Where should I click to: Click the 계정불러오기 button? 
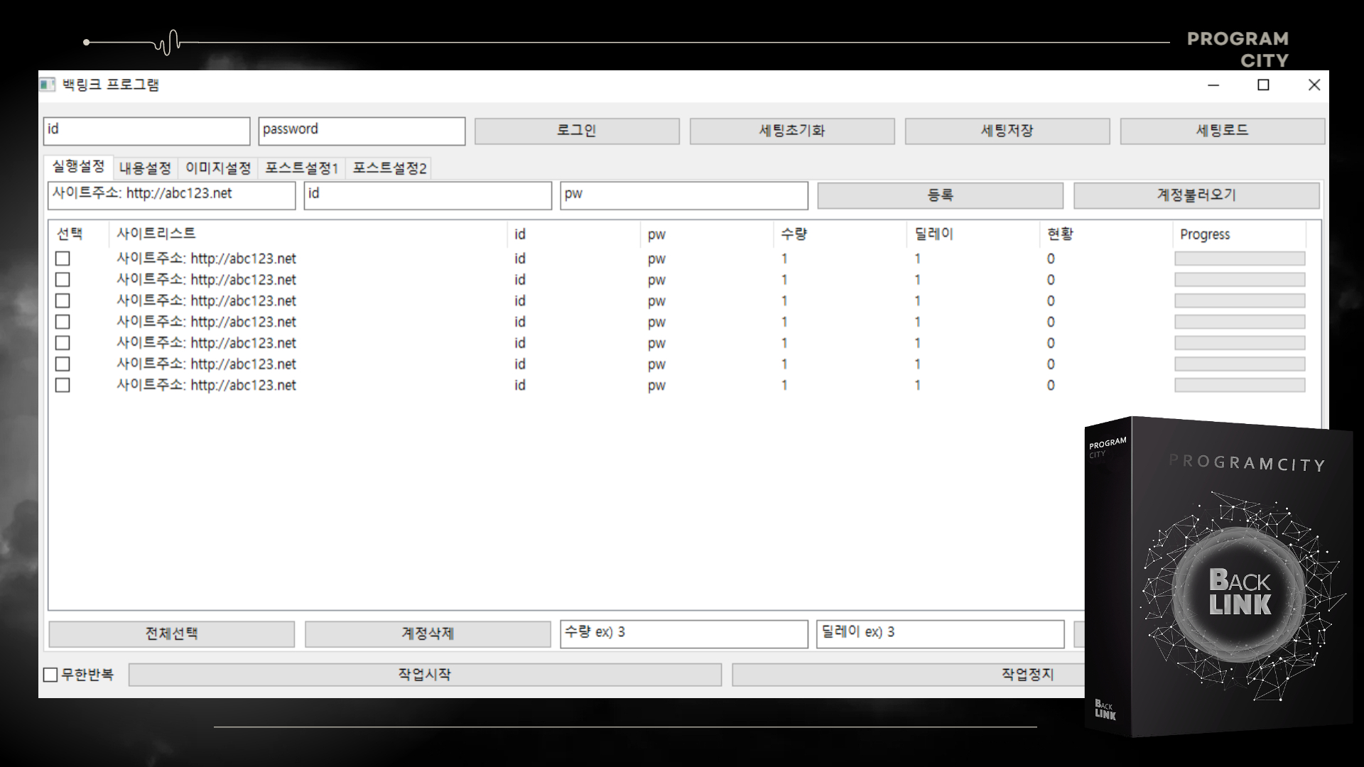tap(1197, 195)
